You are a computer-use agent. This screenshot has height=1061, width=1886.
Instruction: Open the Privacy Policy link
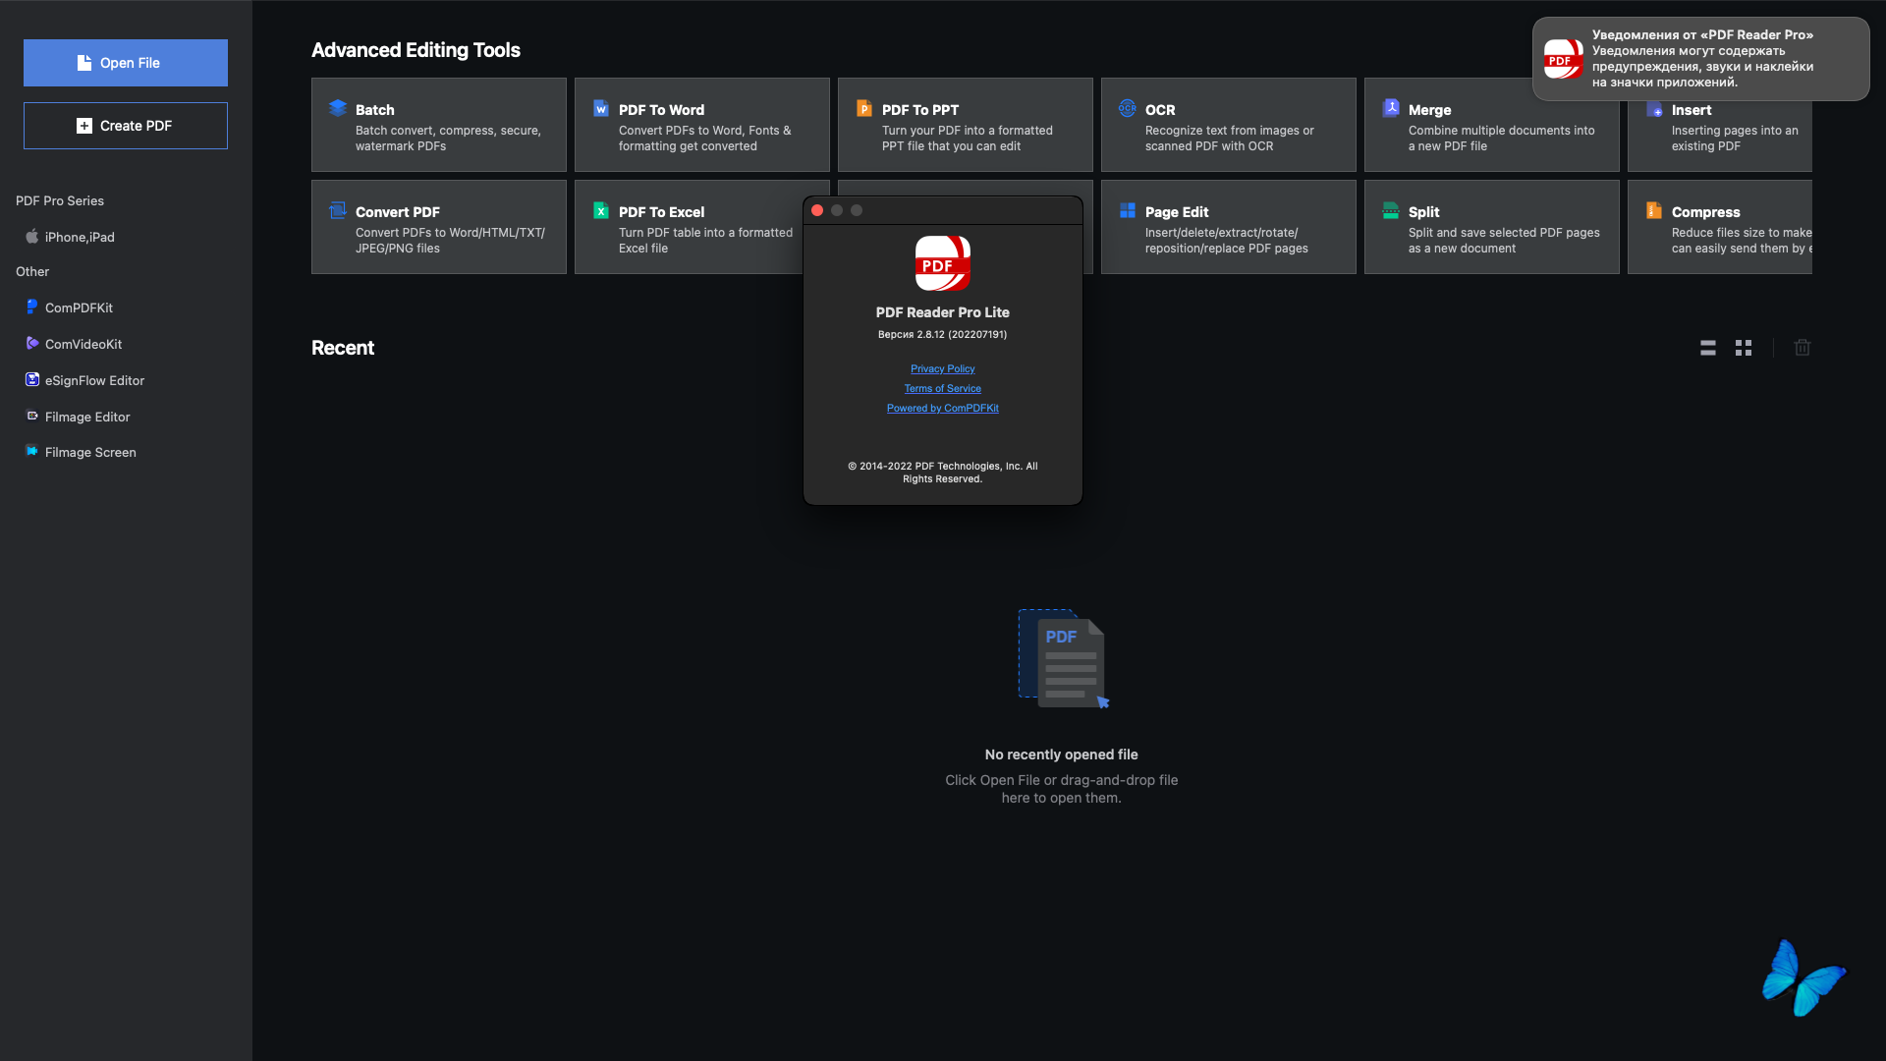click(943, 369)
